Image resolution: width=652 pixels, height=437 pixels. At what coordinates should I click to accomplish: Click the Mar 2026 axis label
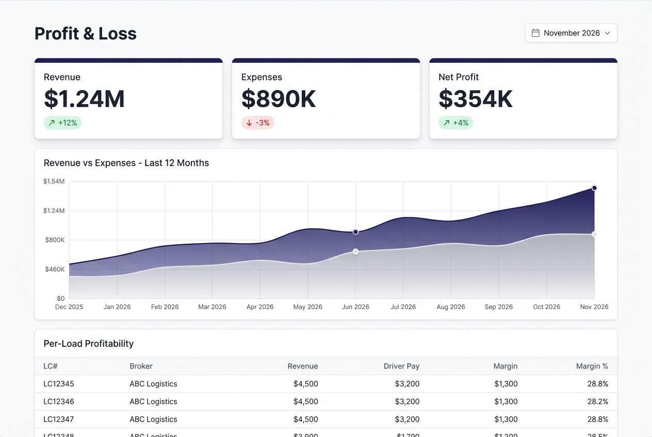tap(213, 307)
